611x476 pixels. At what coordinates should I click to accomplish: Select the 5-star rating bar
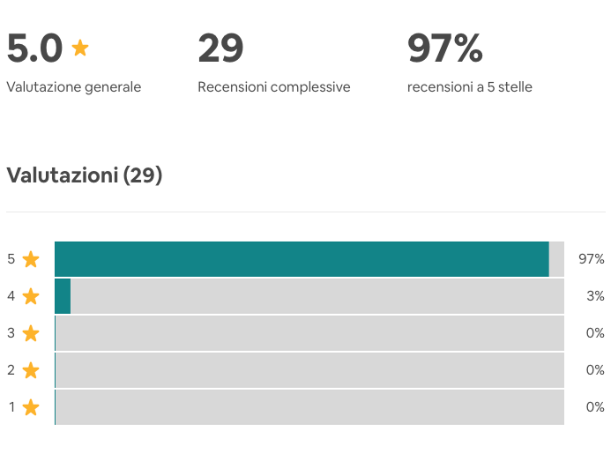(x=309, y=259)
